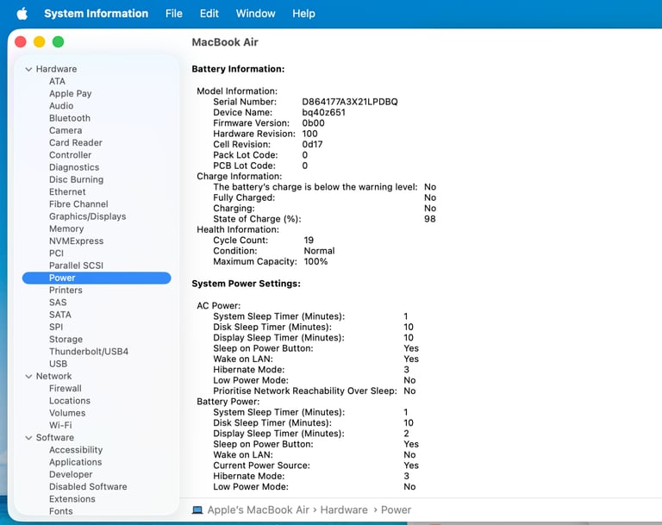Click the Battery Information heading
Viewport: 662px width, 525px height.
(238, 69)
